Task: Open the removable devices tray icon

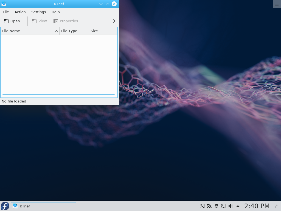Action: 217,206
